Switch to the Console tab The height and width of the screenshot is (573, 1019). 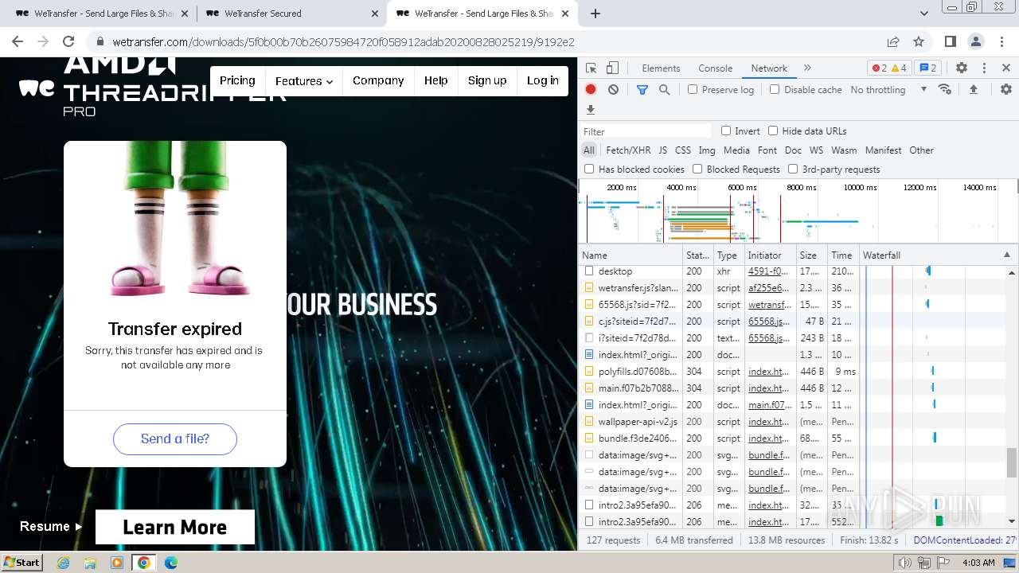pos(715,68)
